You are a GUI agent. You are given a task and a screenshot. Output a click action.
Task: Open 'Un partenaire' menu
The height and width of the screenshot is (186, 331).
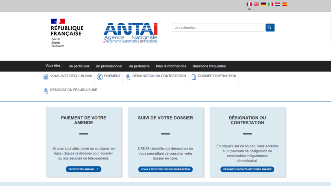point(139,66)
